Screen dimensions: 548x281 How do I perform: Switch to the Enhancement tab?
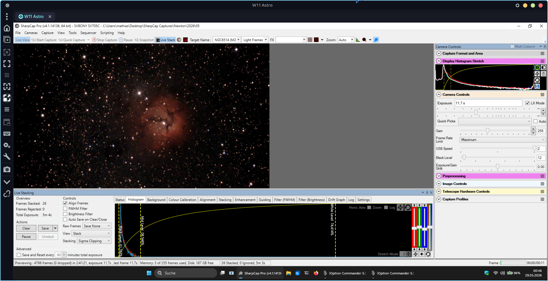pos(245,200)
